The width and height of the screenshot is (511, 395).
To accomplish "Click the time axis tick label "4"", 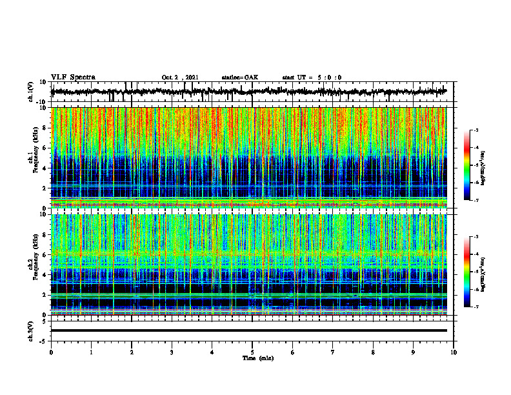I will (212, 352).
